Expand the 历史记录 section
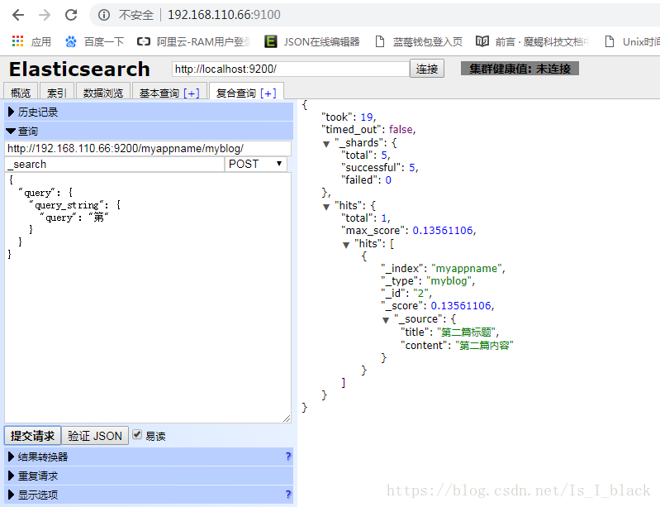Viewport: 660px width, 507px height. tap(149, 112)
